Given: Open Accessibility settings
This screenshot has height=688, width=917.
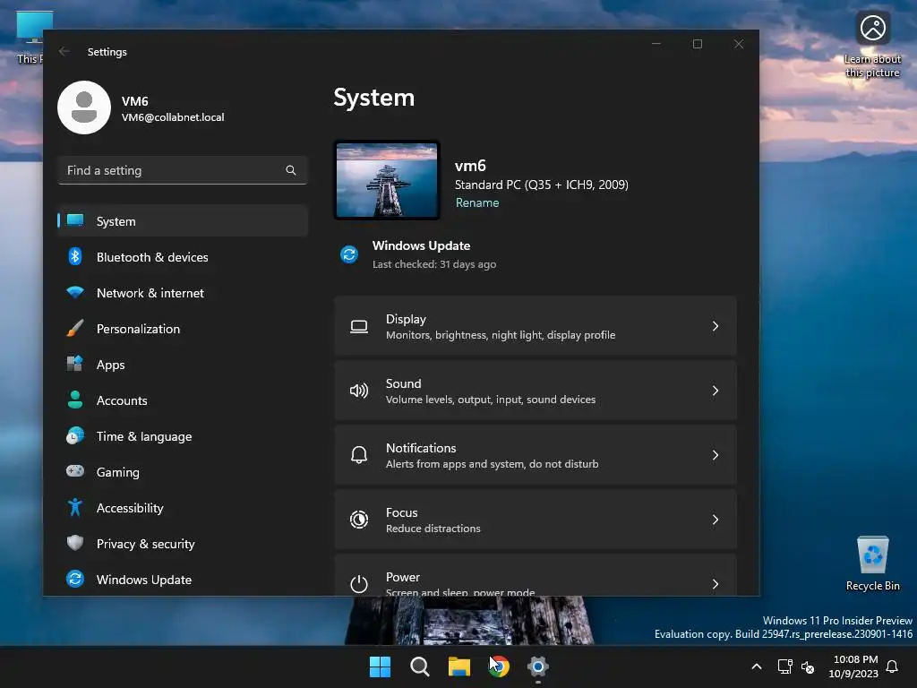Looking at the screenshot, I should pos(183,508).
